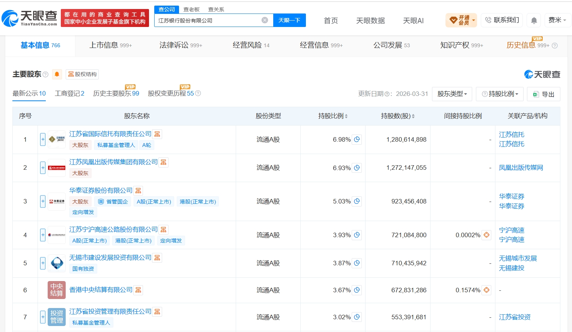This screenshot has height=332, width=572.
Task: Switch to 知识产权 tab
Action: 462,45
